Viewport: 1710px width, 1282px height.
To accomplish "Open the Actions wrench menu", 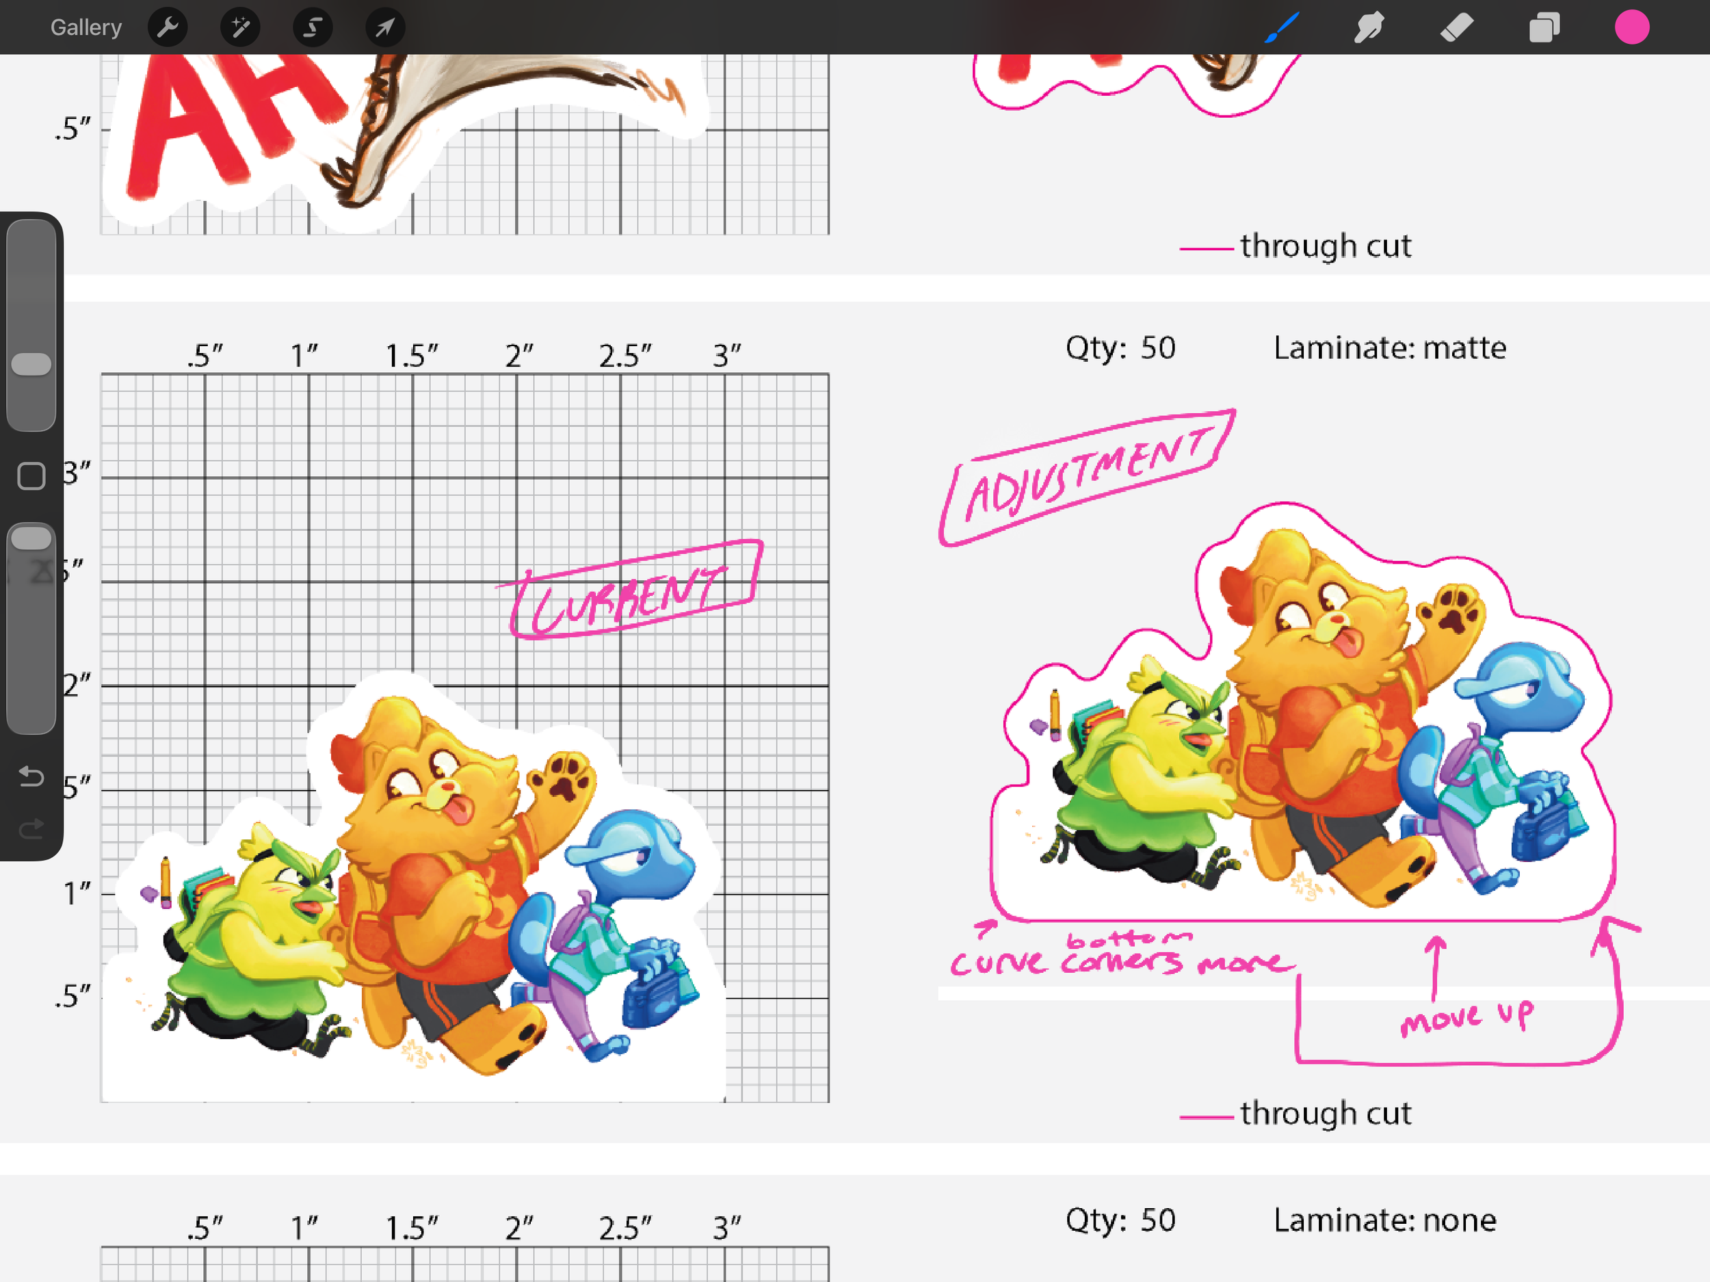I will coord(168,27).
